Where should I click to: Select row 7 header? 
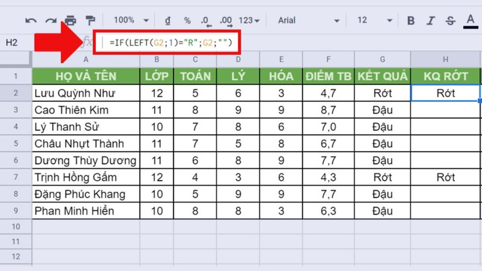coord(16,178)
